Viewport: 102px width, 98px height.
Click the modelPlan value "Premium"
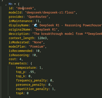click(37, 47)
